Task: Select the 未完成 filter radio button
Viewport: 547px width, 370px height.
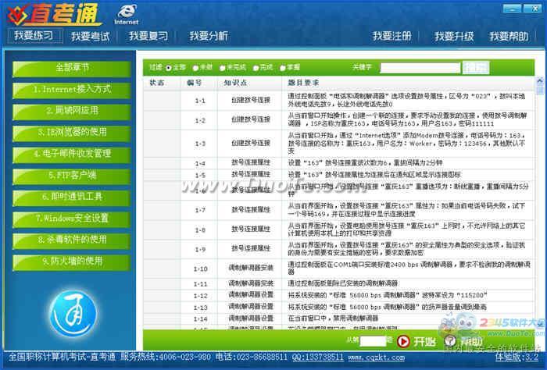Action: (223, 68)
